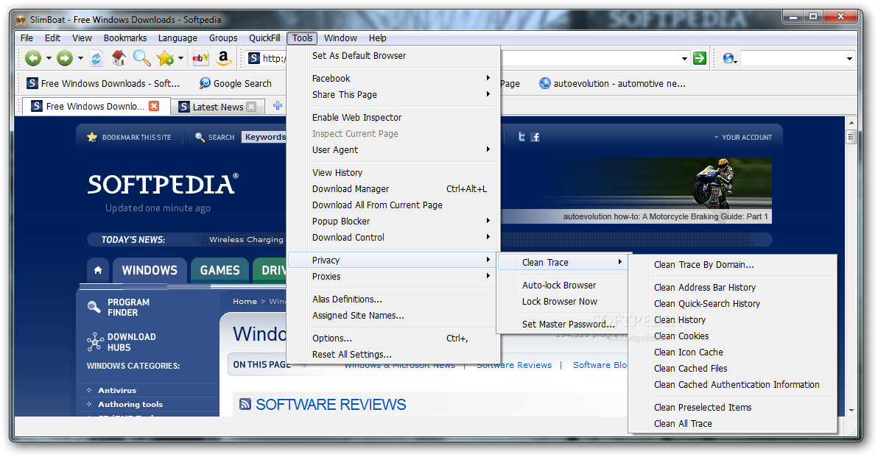Select View History menu item
878x457 pixels.
pos(393,173)
